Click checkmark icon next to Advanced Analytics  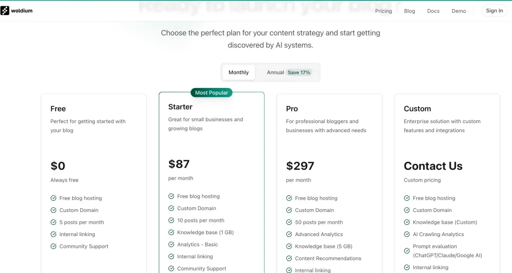pyautogui.click(x=289, y=234)
